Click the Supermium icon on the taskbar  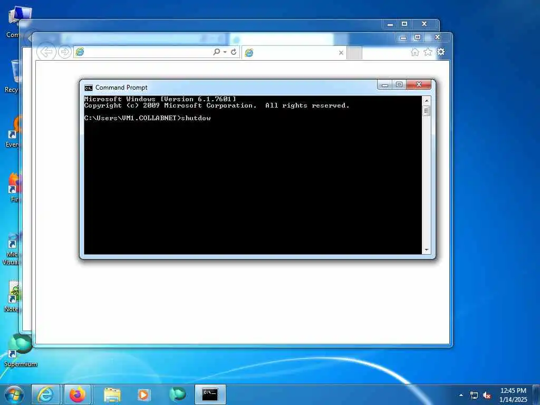tap(178, 394)
